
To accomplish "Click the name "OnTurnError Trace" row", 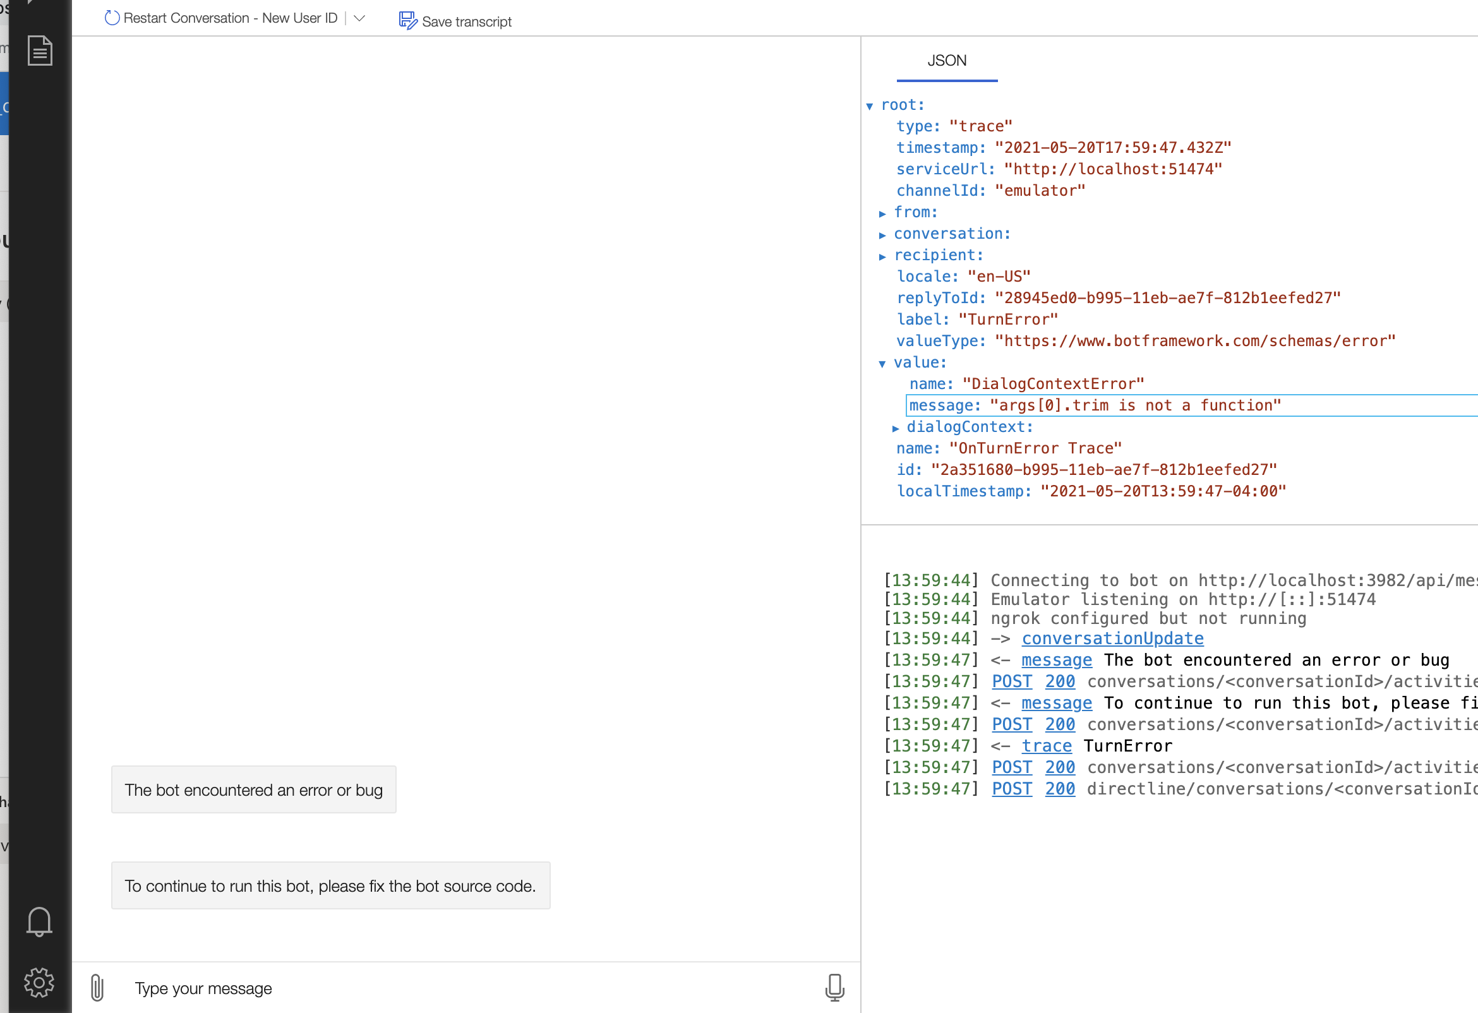I will click(x=1009, y=449).
